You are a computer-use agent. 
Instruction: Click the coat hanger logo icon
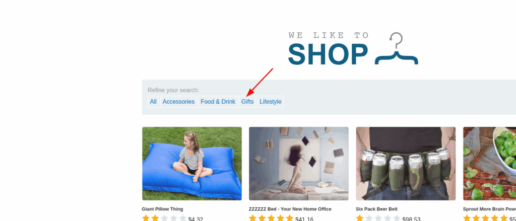[x=397, y=48]
